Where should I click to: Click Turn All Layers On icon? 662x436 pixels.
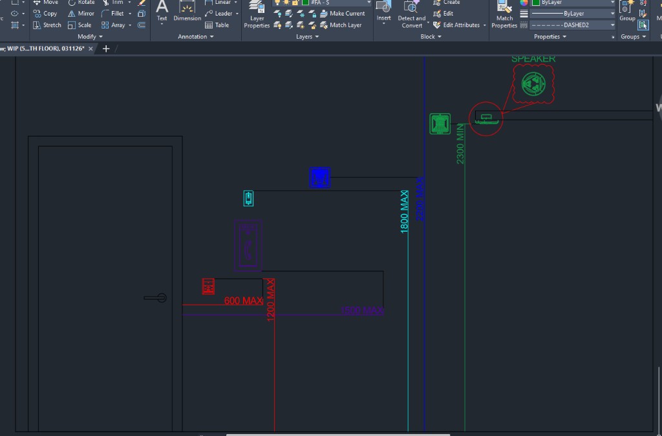(x=277, y=25)
